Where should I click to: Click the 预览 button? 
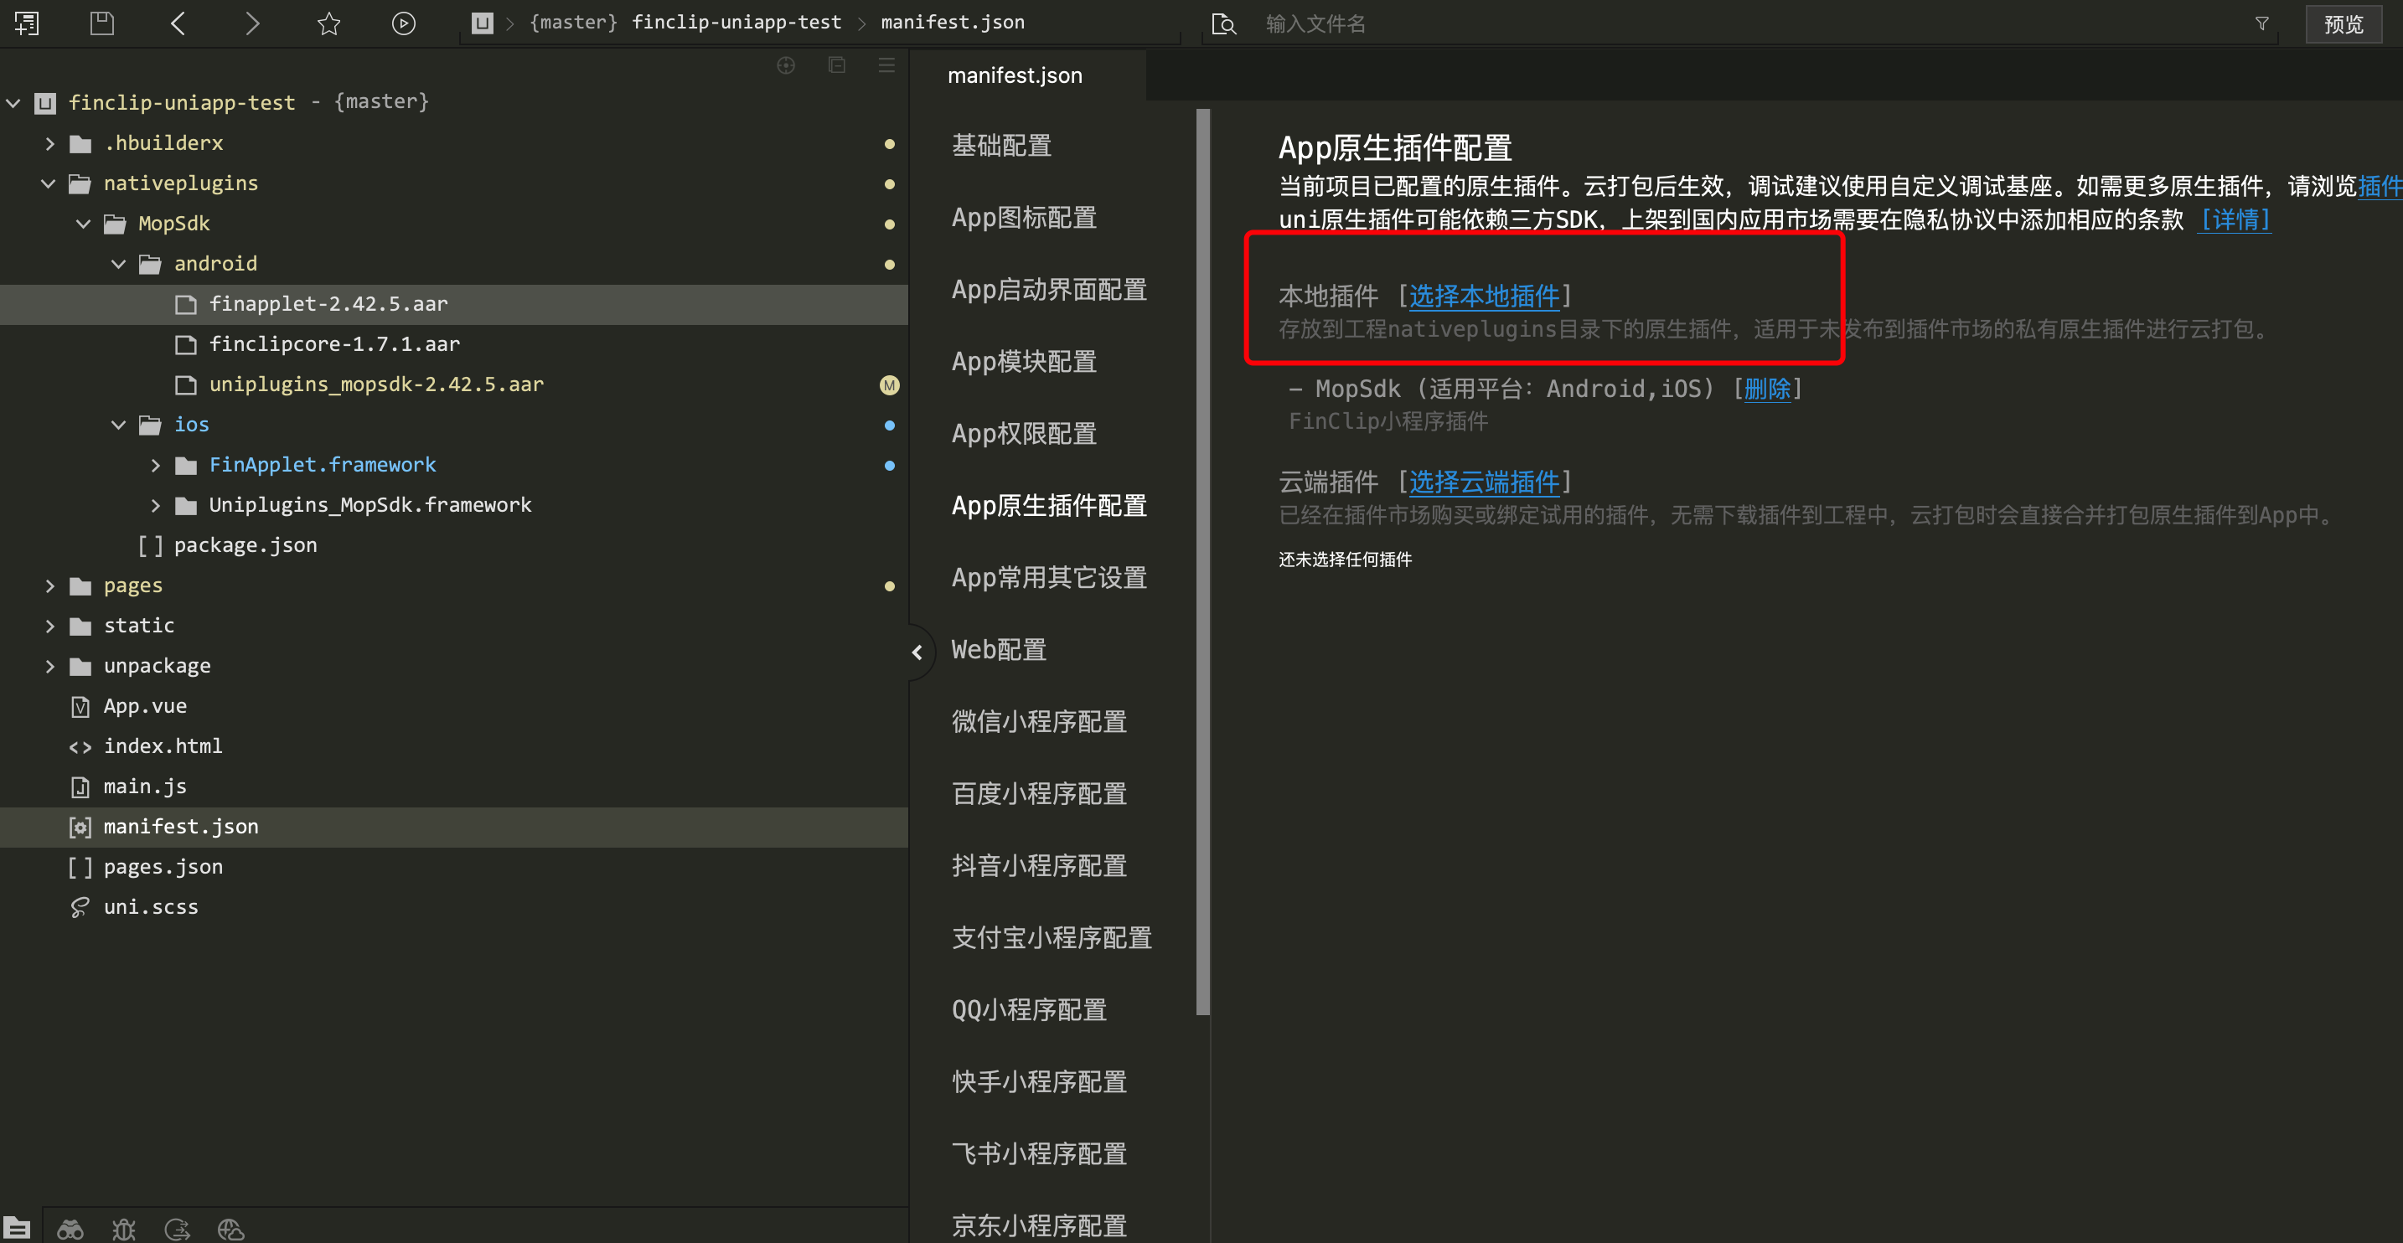[2343, 23]
